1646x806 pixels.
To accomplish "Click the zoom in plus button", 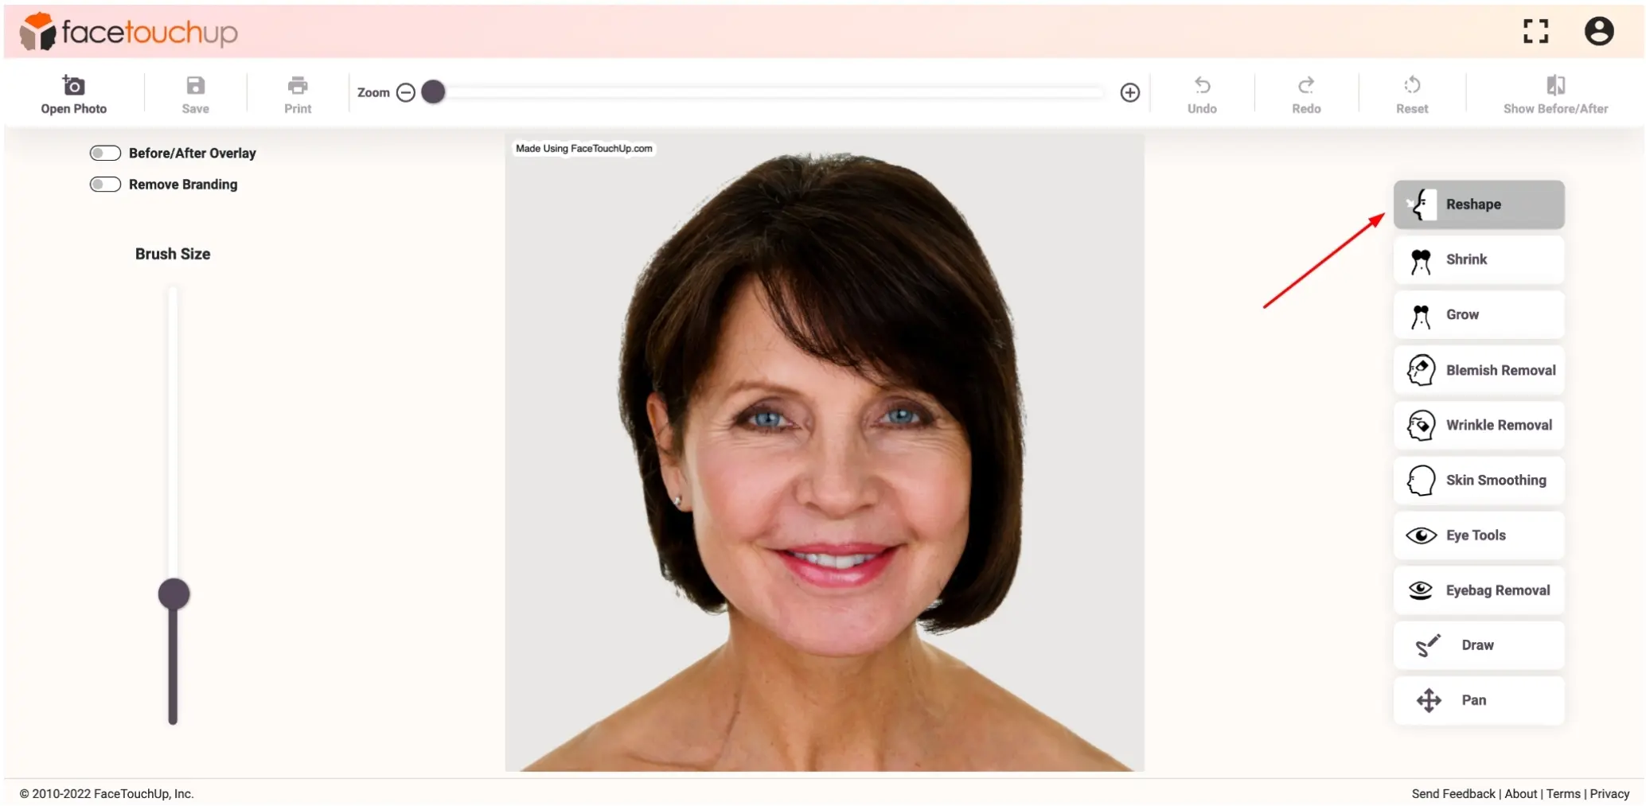I will [1130, 92].
